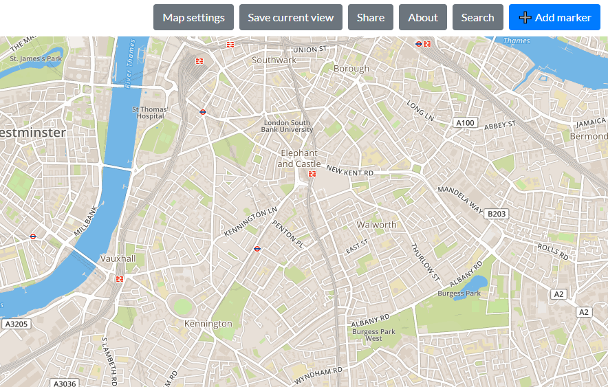Click the East St street label
The height and width of the screenshot is (387, 608).
tap(357, 247)
